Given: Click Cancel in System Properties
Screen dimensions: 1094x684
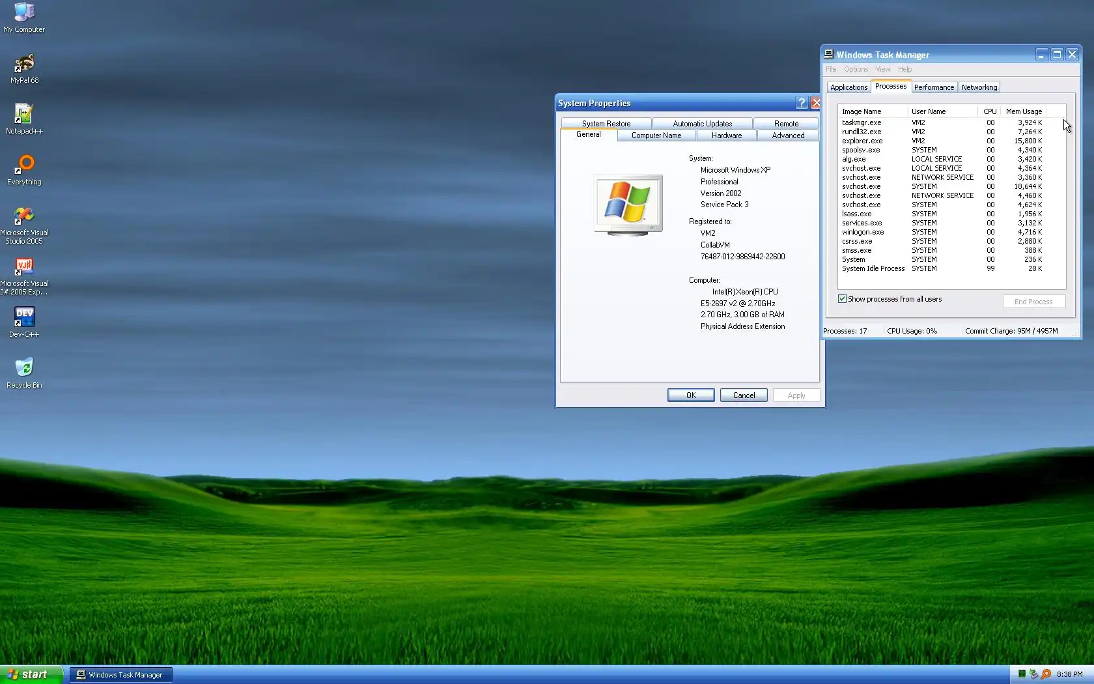Looking at the screenshot, I should pyautogui.click(x=744, y=395).
